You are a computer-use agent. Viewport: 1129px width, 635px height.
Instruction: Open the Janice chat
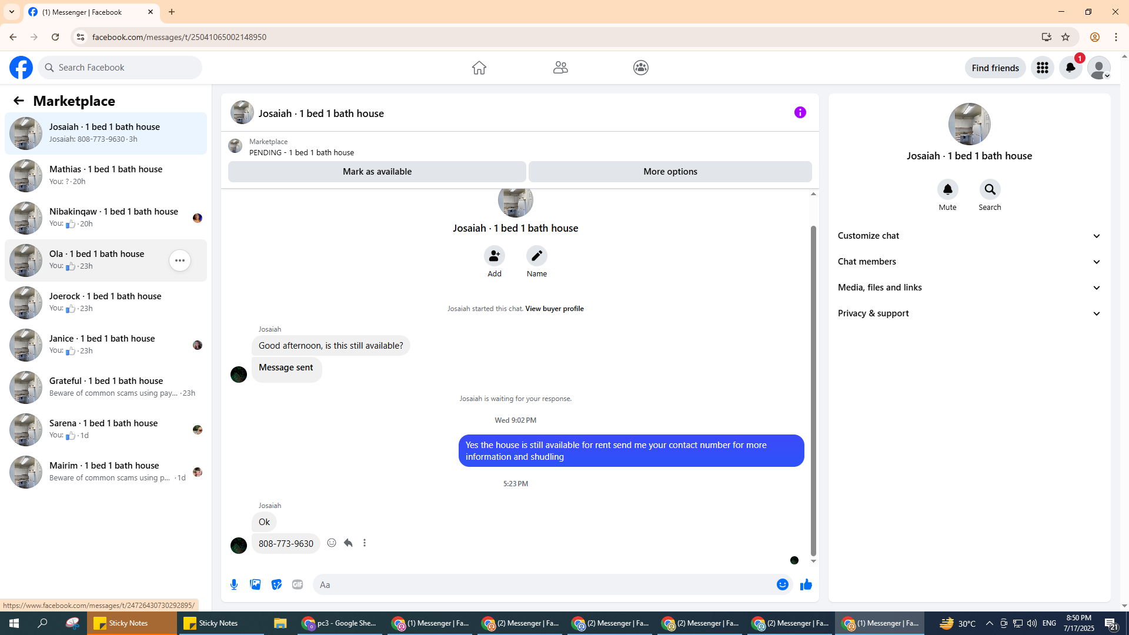tap(106, 345)
